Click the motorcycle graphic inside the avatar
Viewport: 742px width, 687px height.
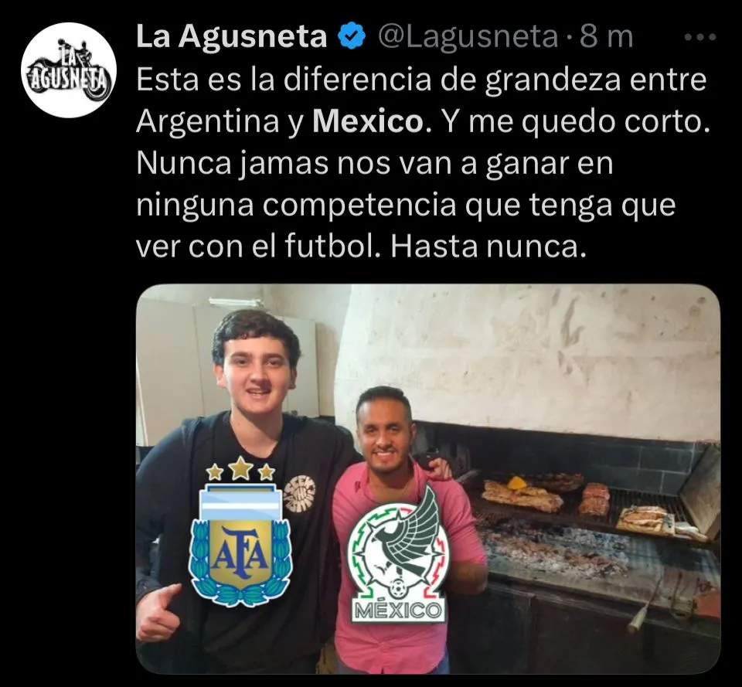(x=69, y=72)
